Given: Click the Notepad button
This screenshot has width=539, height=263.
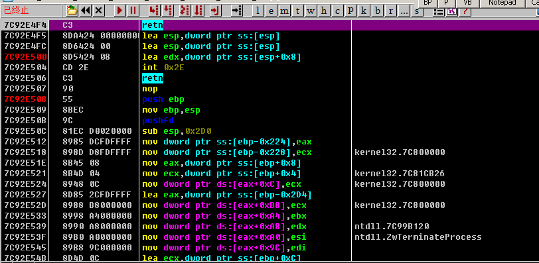Looking at the screenshot, I should click(502, 3).
